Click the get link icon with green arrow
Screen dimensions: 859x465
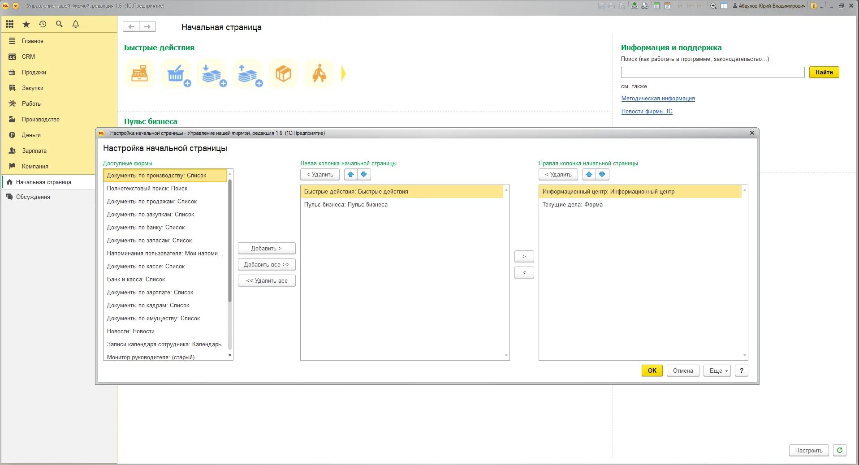tap(635, 6)
